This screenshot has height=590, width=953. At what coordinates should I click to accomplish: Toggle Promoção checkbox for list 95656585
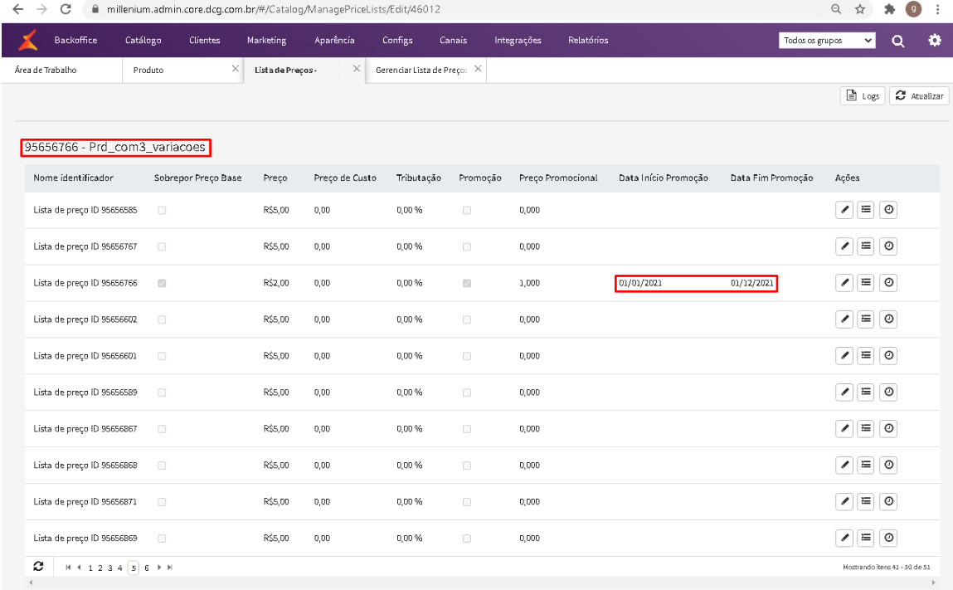(467, 210)
